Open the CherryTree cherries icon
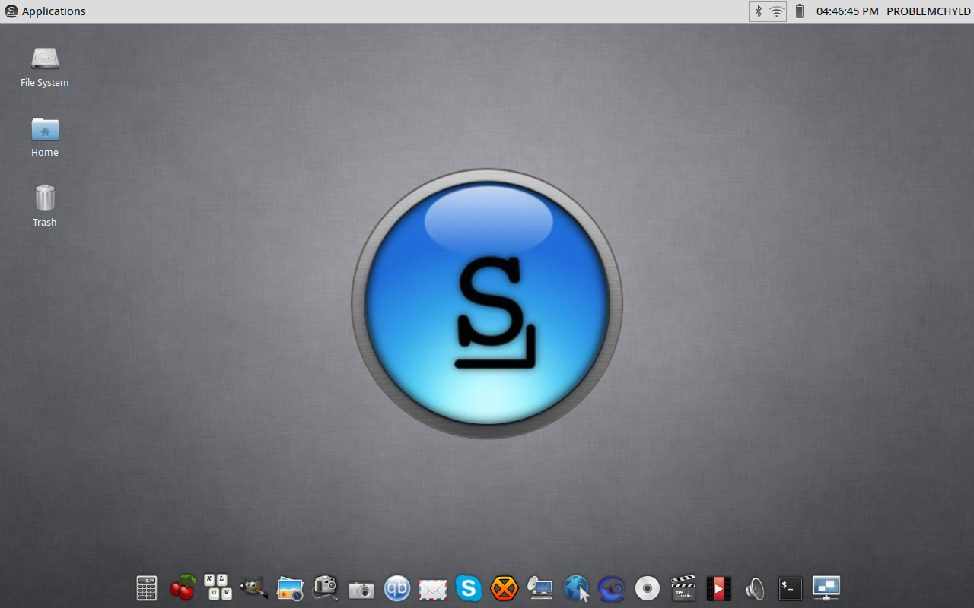 [x=183, y=587]
